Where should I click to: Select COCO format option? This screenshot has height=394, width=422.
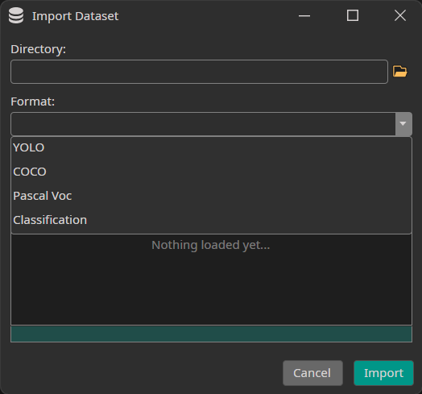[211, 172]
